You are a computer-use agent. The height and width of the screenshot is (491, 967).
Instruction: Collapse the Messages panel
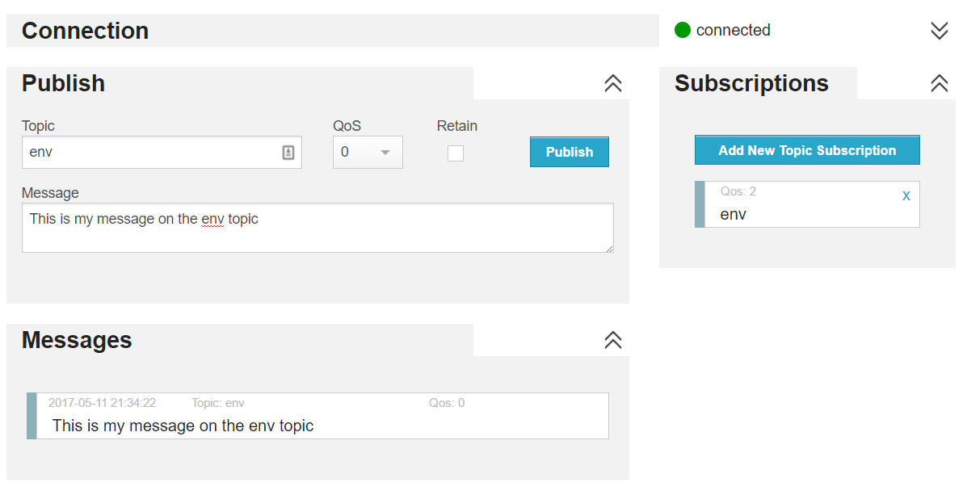[x=613, y=340]
